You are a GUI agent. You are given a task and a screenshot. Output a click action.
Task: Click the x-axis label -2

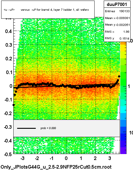(37, 158)
